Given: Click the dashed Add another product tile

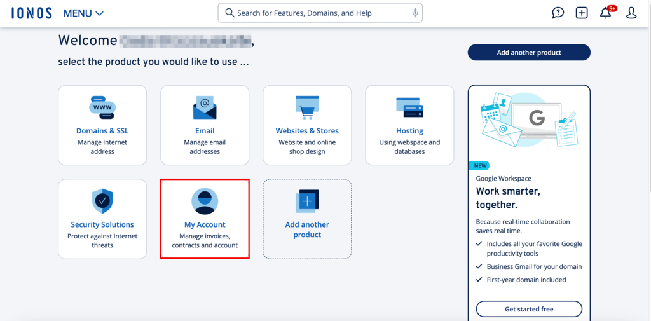Looking at the screenshot, I should pyautogui.click(x=307, y=219).
